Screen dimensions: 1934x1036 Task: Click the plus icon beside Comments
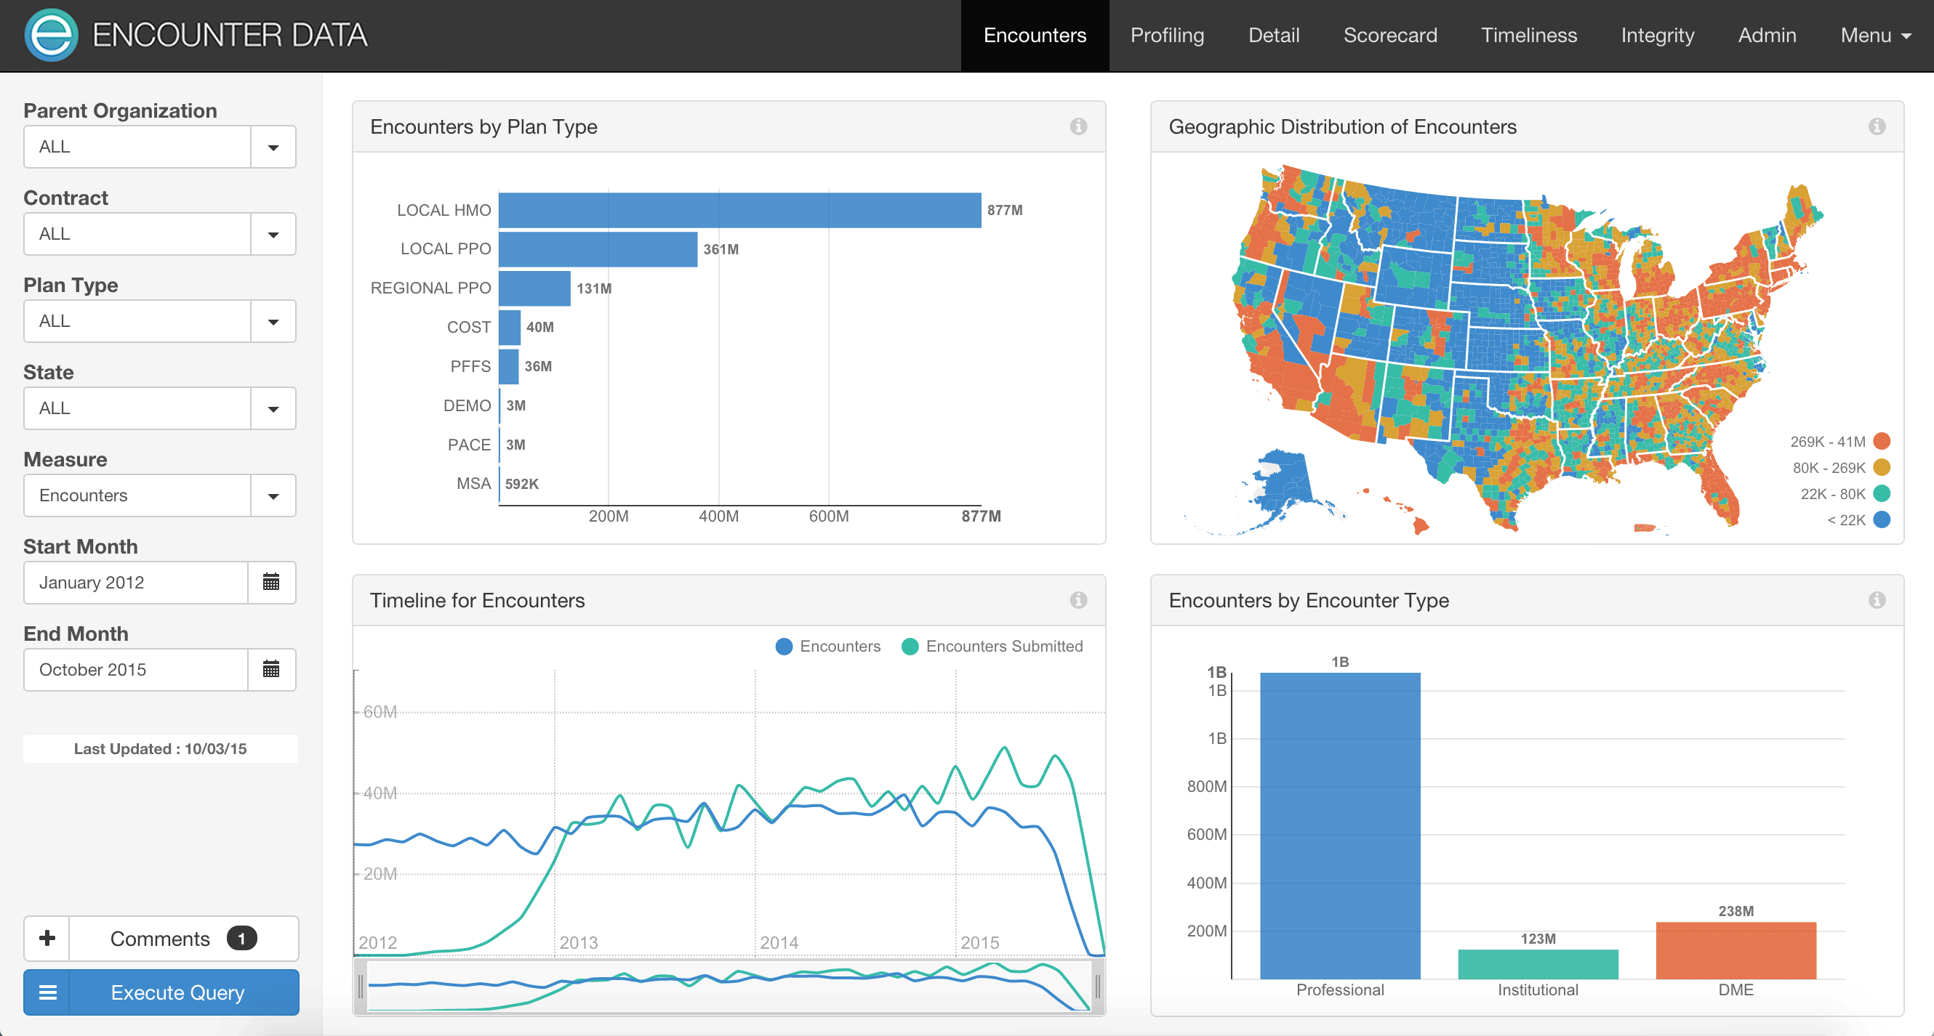(47, 938)
